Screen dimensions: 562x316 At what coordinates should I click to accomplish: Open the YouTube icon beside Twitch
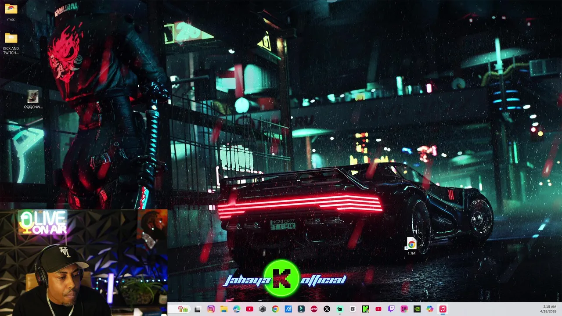point(378,309)
